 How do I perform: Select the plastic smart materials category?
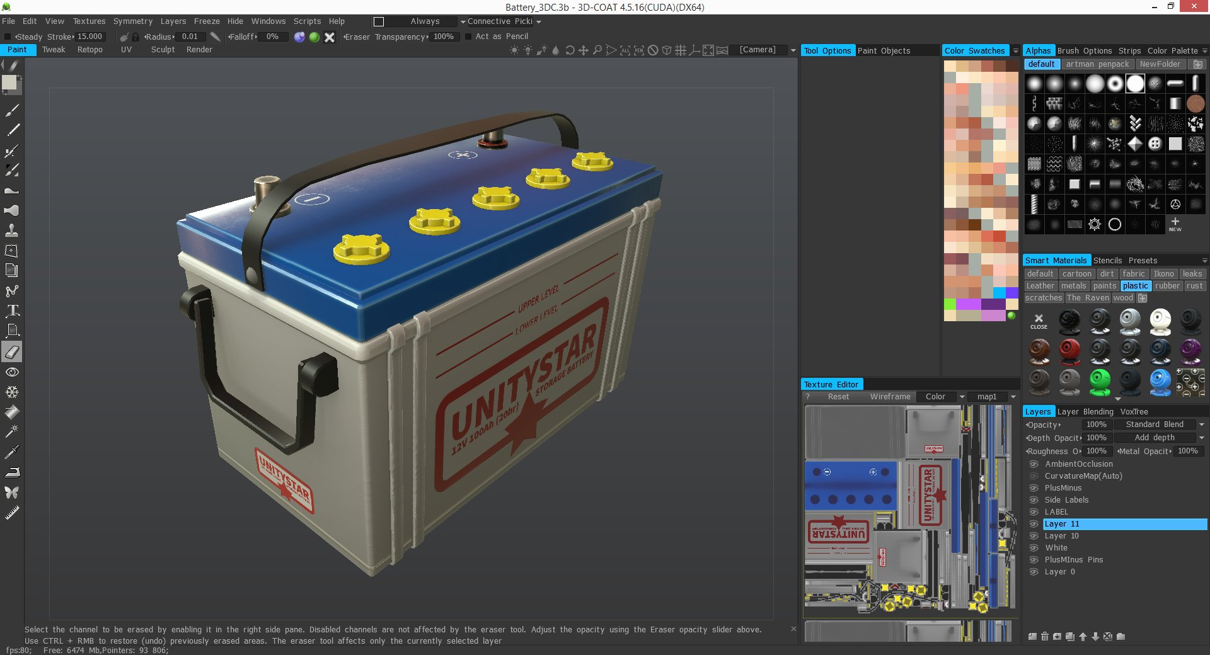(1135, 286)
